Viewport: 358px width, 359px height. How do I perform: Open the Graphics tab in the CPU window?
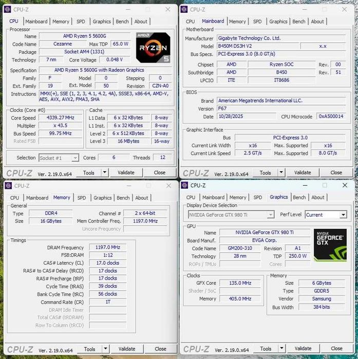[102, 22]
